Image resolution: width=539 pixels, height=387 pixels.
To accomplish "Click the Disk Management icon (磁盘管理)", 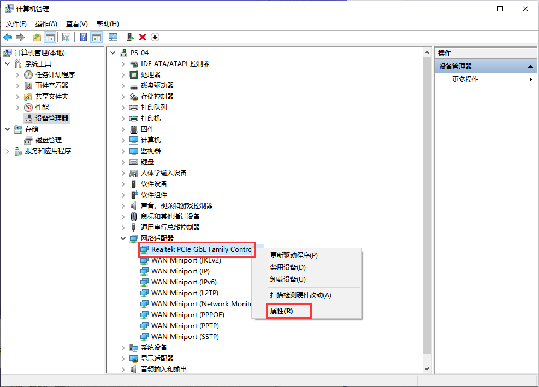I will (x=28, y=140).
